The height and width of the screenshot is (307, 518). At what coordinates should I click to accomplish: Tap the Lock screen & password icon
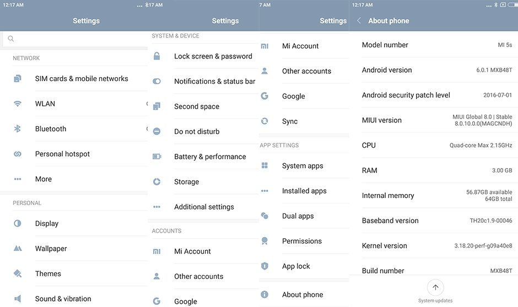[x=157, y=56]
